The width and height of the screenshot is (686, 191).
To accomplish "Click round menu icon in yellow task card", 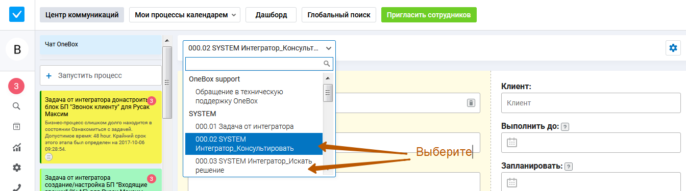I will (49, 157).
